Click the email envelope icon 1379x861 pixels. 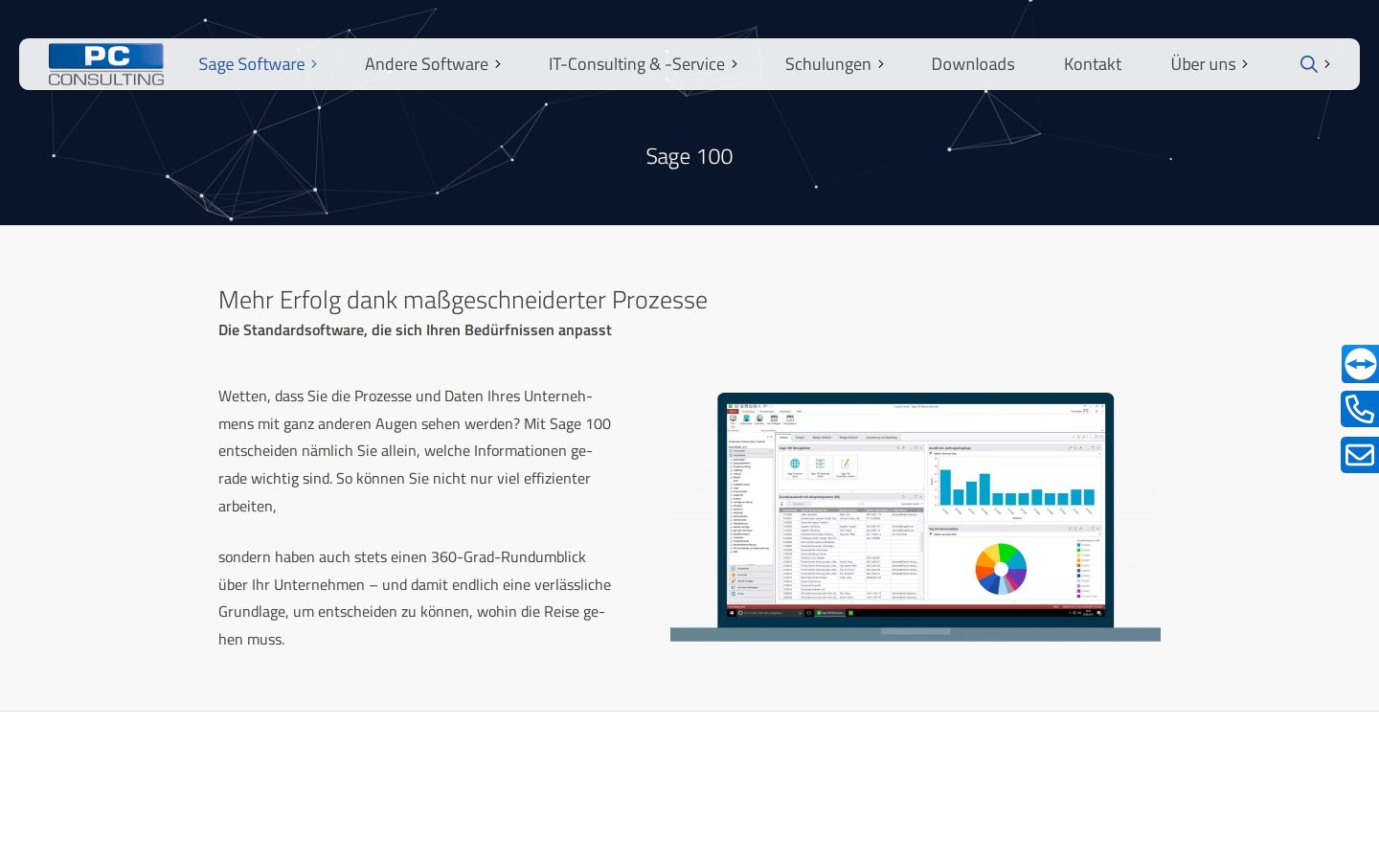click(x=1360, y=455)
